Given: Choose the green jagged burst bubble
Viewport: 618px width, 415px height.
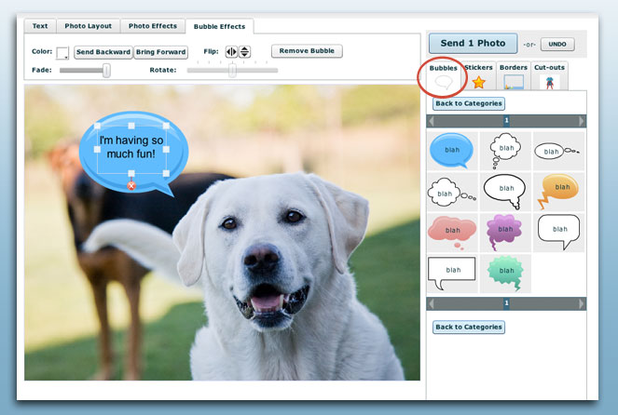Looking at the screenshot, I should tap(505, 274).
